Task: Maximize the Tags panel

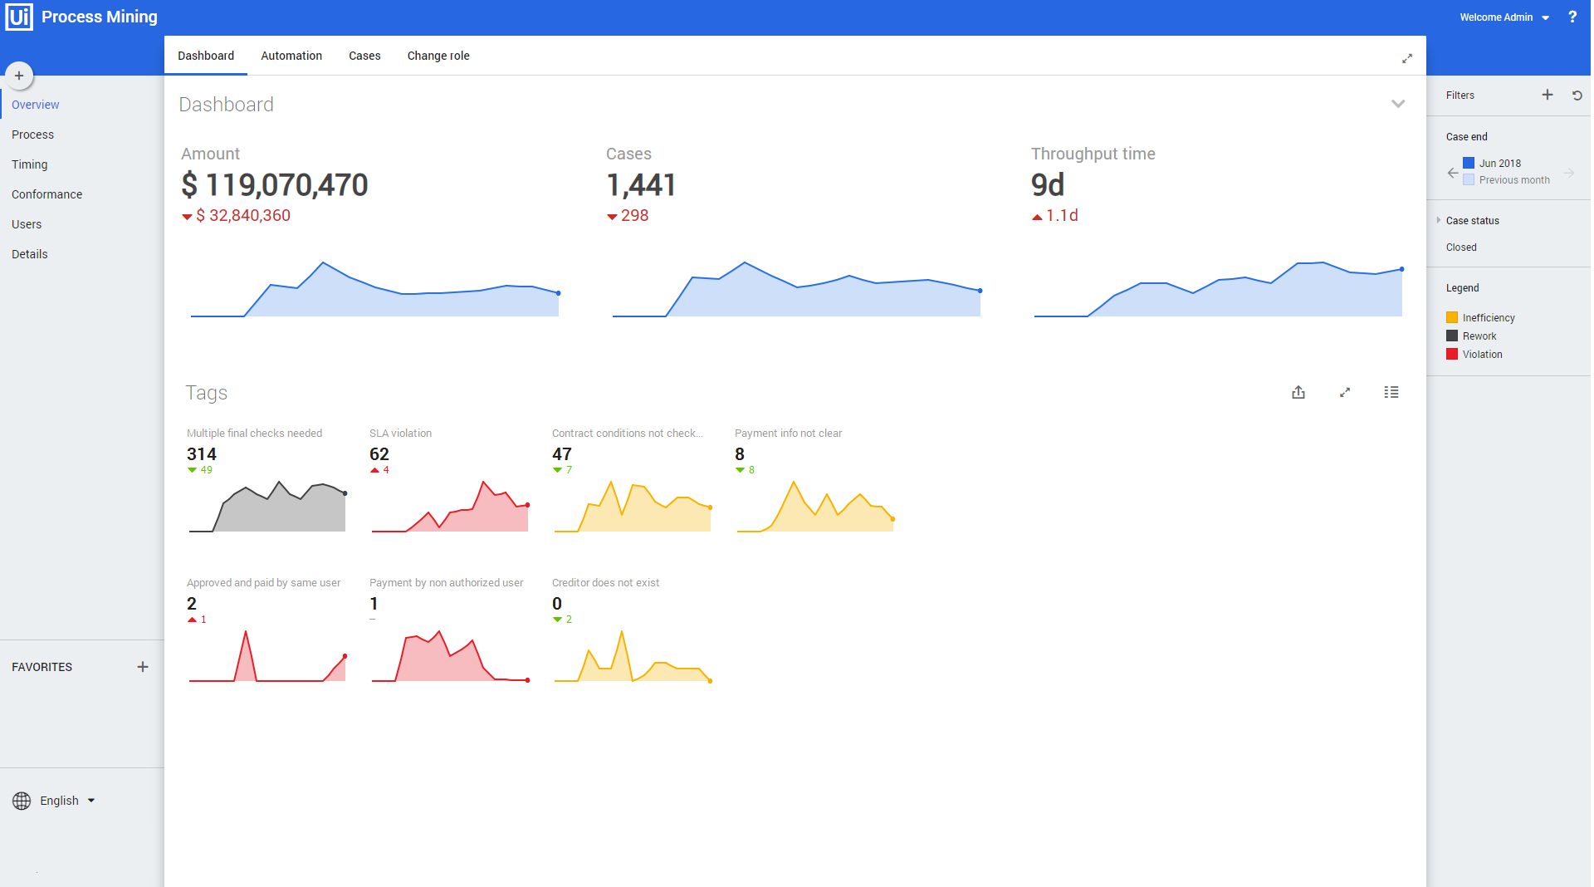Action: pyautogui.click(x=1344, y=392)
